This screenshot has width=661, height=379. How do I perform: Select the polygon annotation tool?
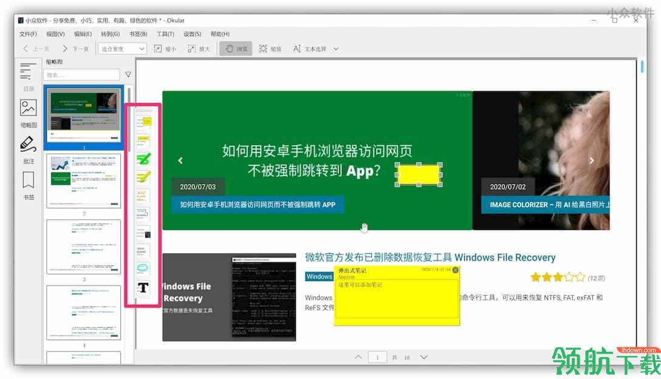pos(143,214)
